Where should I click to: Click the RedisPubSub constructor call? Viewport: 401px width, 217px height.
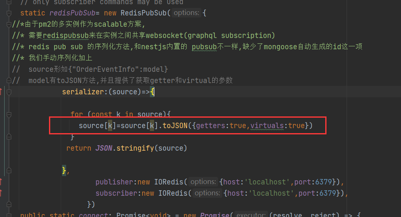click(144, 13)
